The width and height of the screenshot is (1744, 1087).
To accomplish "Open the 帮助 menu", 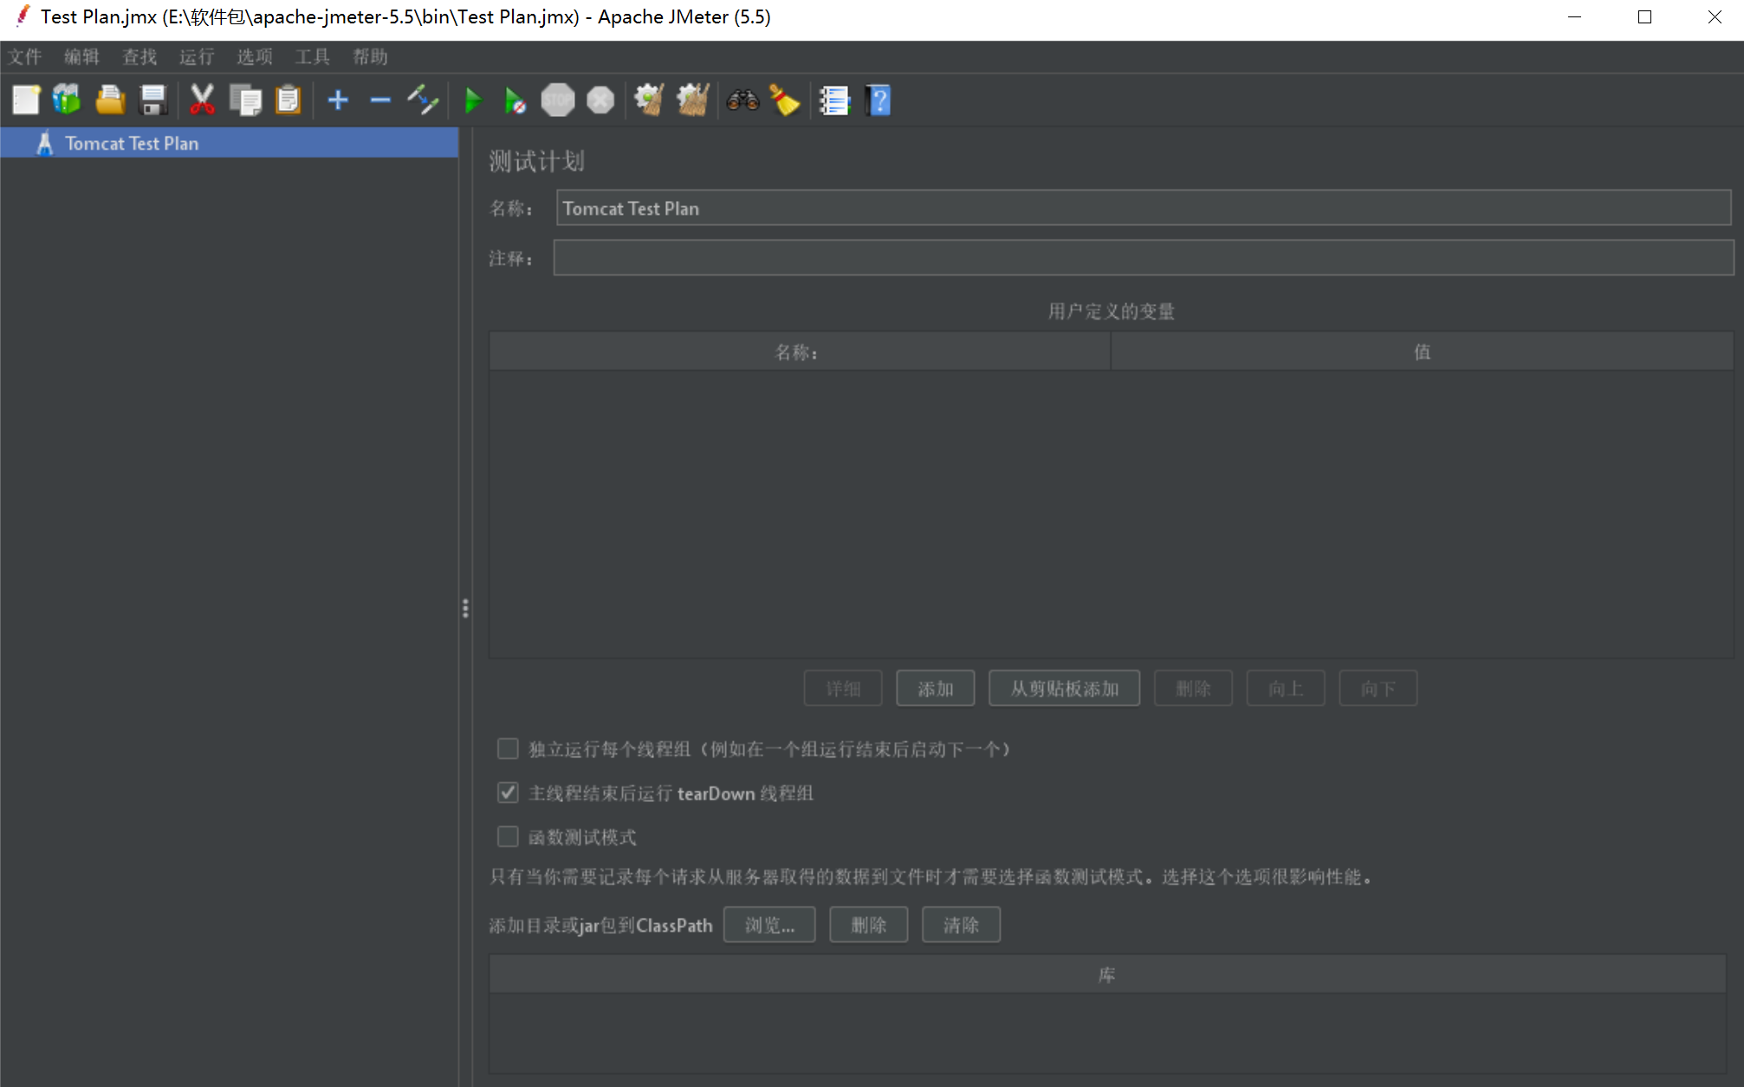I will pyautogui.click(x=370, y=57).
